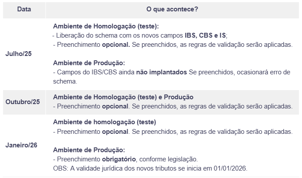Click the "O que acontece?" column header
This screenshot has width=302, height=178.
point(174,9)
